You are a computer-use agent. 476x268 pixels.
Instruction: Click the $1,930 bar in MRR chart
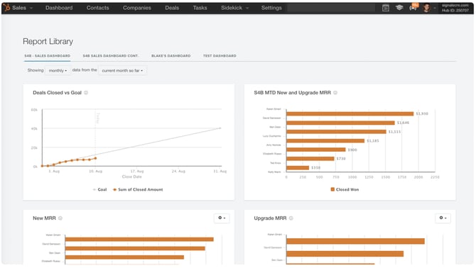coord(350,114)
